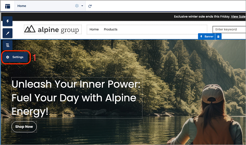Click the refresh page icon
Viewport: 246px width, 145px height.
coord(90,6)
